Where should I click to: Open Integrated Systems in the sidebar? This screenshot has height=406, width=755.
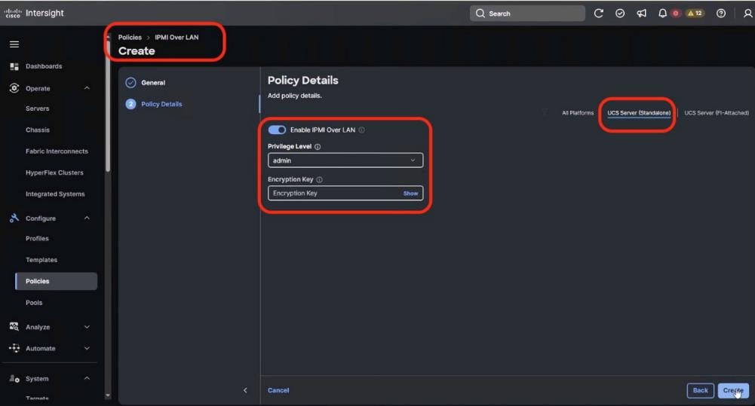(x=55, y=194)
